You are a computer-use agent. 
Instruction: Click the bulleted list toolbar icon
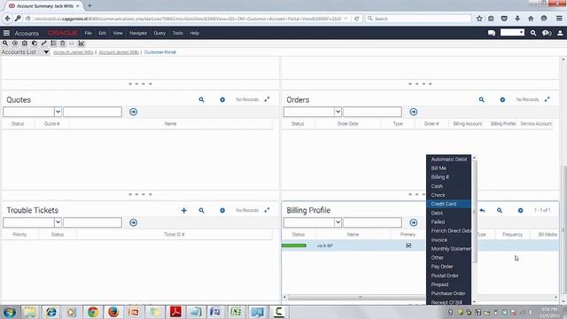[x=53, y=43]
